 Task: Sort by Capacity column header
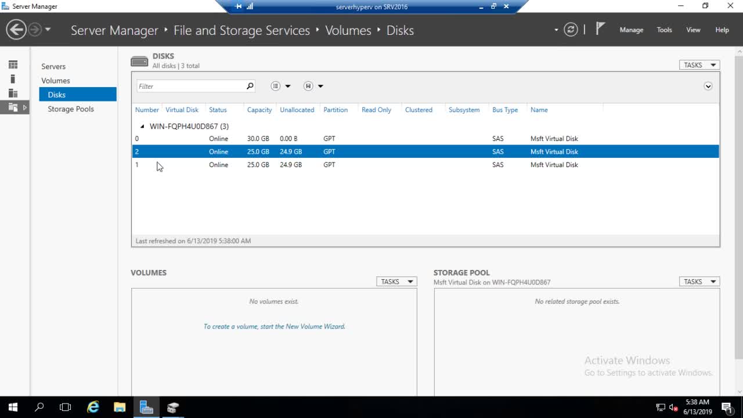click(259, 110)
